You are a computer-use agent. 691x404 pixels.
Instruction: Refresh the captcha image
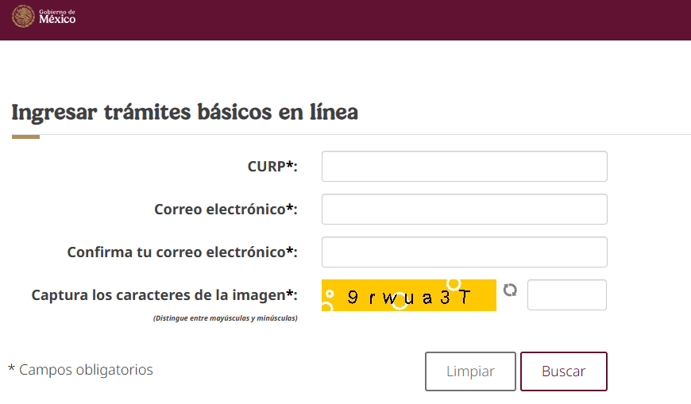(511, 290)
